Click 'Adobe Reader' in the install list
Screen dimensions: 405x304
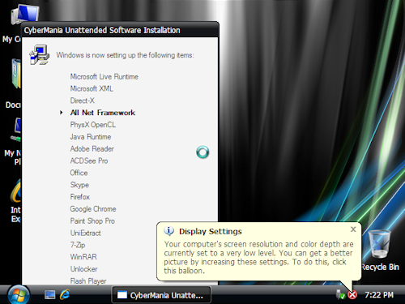[x=92, y=149]
